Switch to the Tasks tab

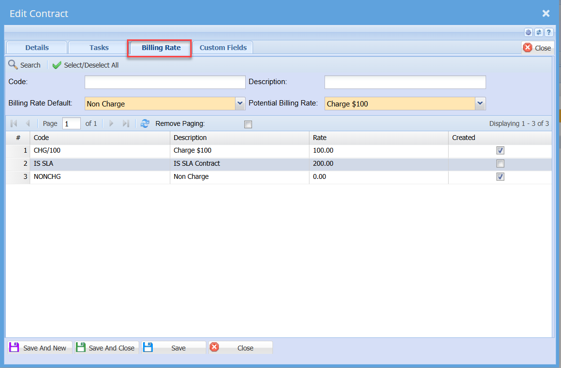point(99,48)
